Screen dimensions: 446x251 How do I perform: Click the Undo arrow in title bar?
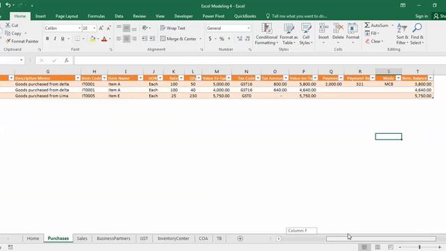pyautogui.click(x=8, y=5)
